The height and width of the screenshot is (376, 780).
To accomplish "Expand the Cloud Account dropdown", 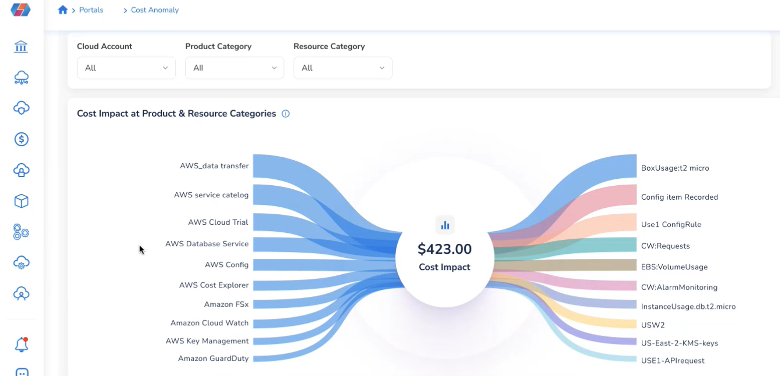I will point(126,68).
